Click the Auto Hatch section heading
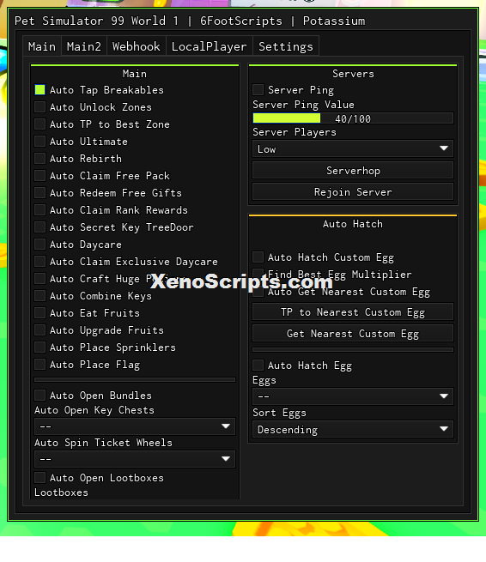The image size is (486, 562). coord(353,224)
